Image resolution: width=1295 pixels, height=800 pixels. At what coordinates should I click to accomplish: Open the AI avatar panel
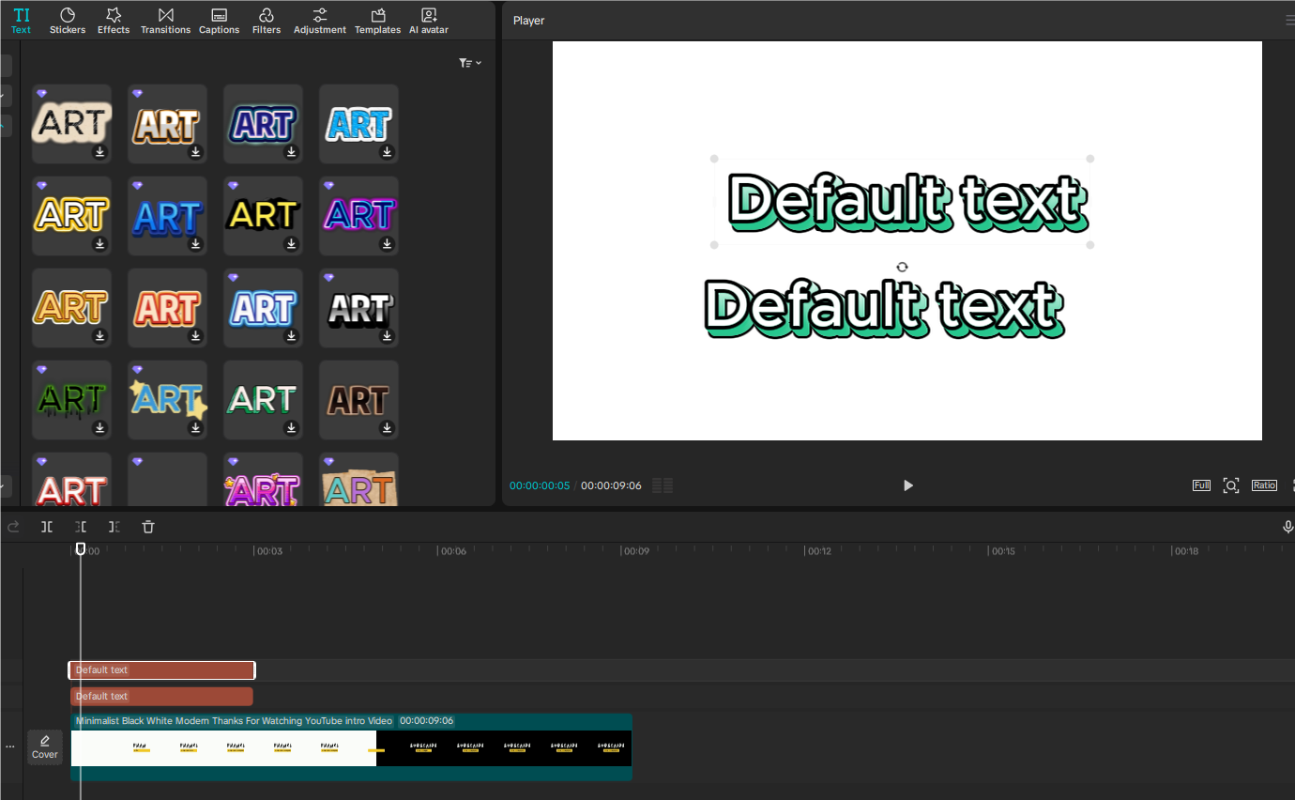click(428, 20)
